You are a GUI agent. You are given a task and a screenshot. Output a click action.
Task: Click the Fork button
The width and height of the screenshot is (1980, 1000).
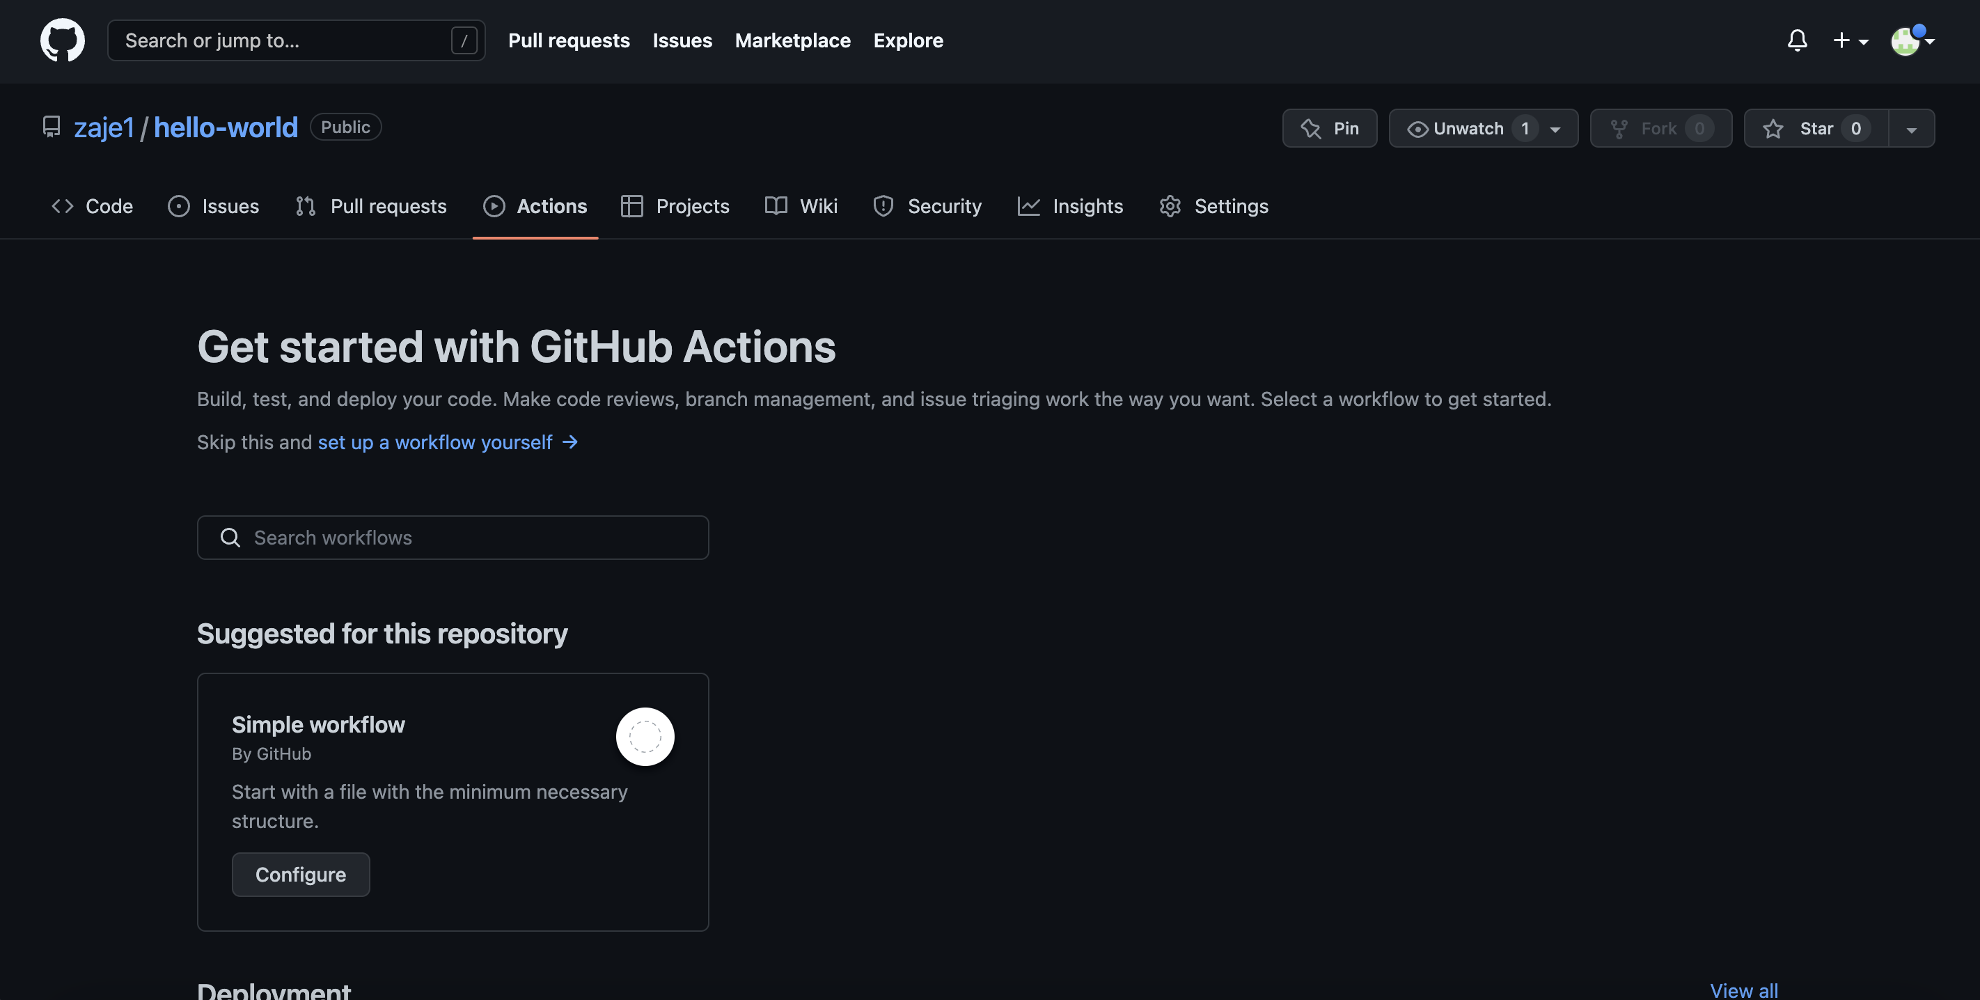tap(1660, 128)
